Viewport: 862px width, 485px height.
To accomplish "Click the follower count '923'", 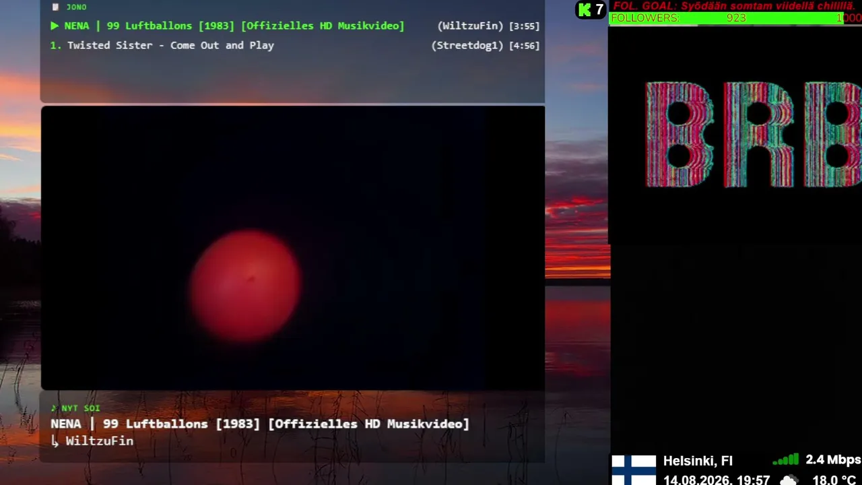I will (x=736, y=18).
